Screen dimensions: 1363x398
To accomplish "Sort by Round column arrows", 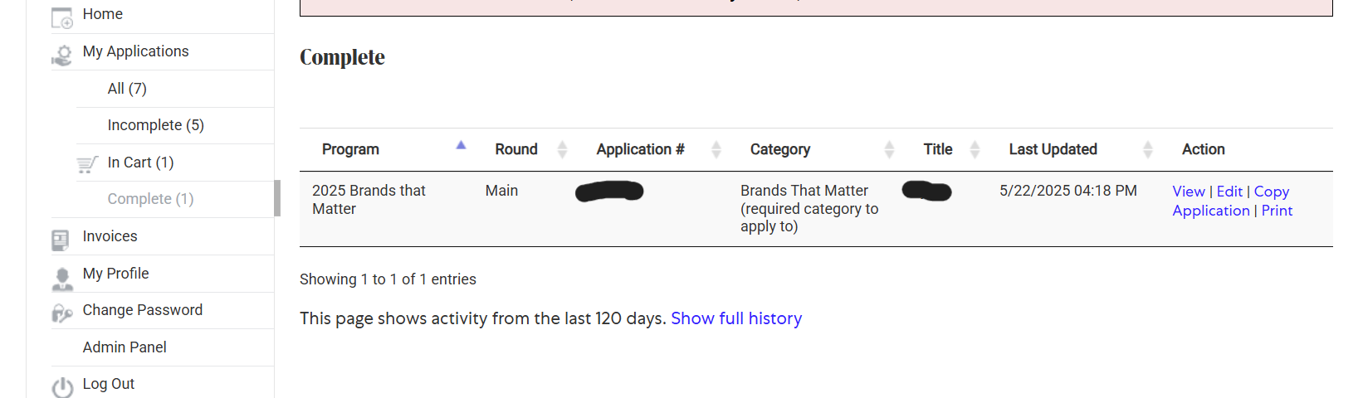I will (x=562, y=149).
